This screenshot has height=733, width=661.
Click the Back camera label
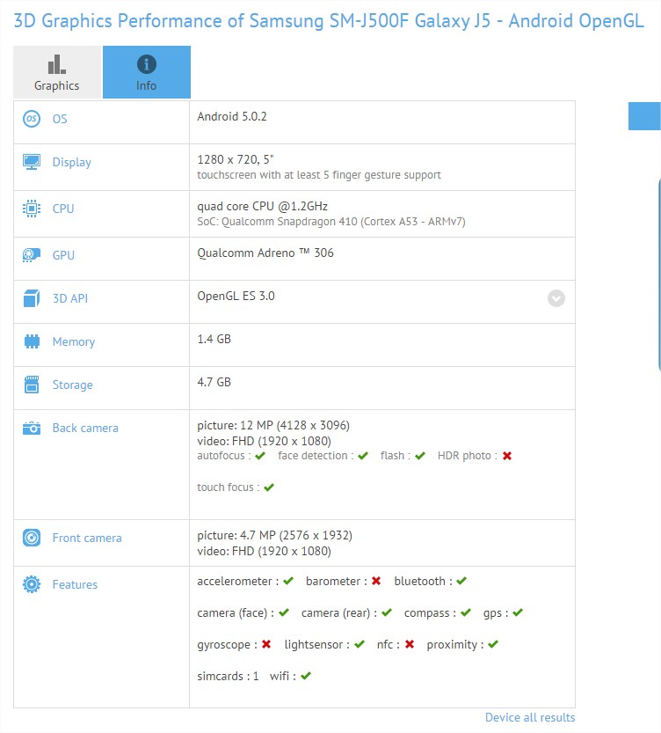coord(85,428)
